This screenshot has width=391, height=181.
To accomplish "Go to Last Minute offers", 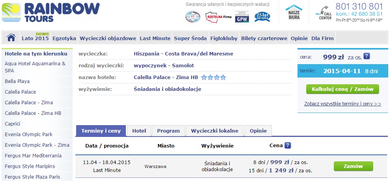I will (155, 38).
